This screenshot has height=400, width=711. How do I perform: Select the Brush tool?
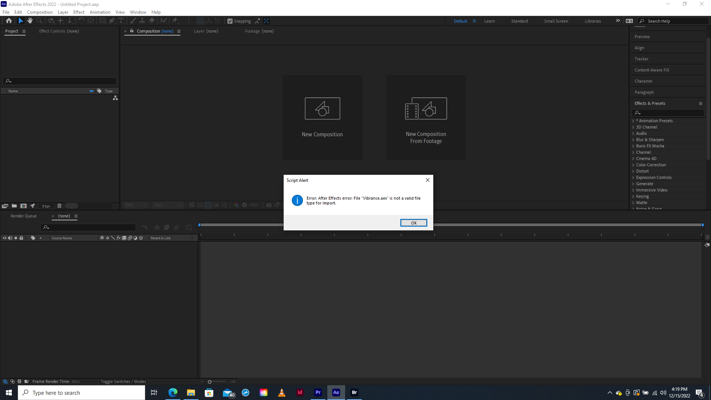point(133,21)
